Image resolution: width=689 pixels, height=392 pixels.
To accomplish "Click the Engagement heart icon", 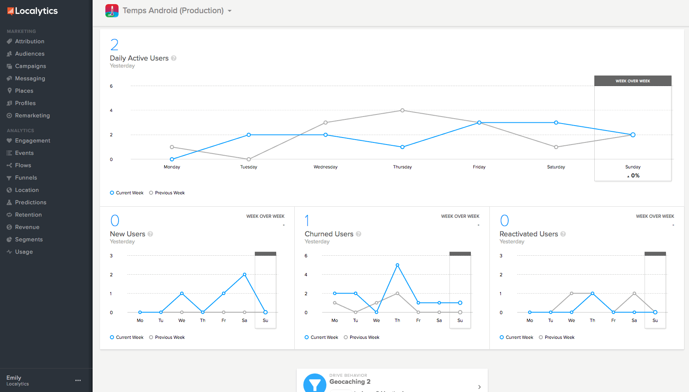I will click(x=9, y=140).
